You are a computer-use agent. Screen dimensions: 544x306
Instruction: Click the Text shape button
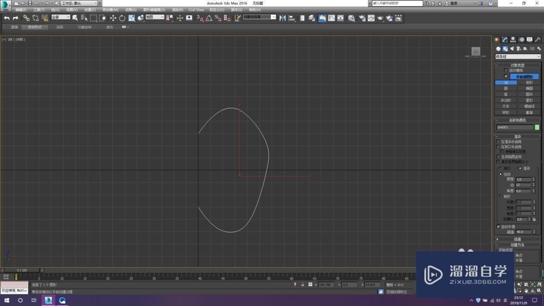tap(506, 107)
